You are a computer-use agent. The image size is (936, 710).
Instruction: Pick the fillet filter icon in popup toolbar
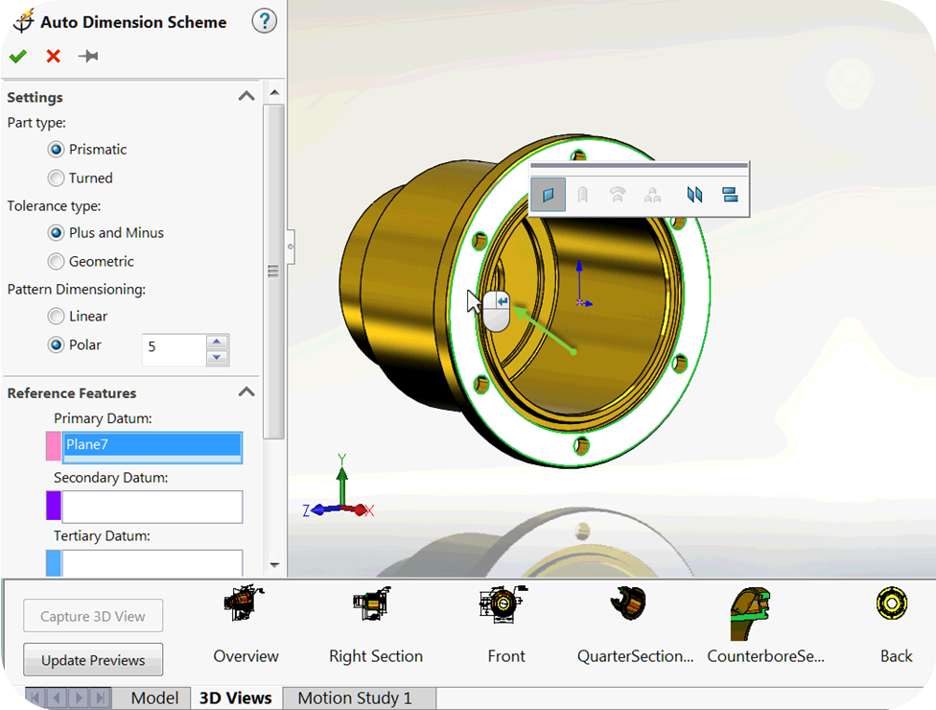click(618, 195)
